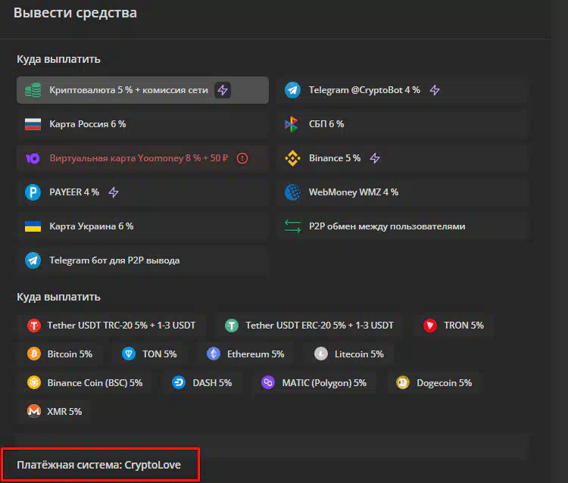
Task: Click the blue TON diamond icon
Action: [129, 354]
